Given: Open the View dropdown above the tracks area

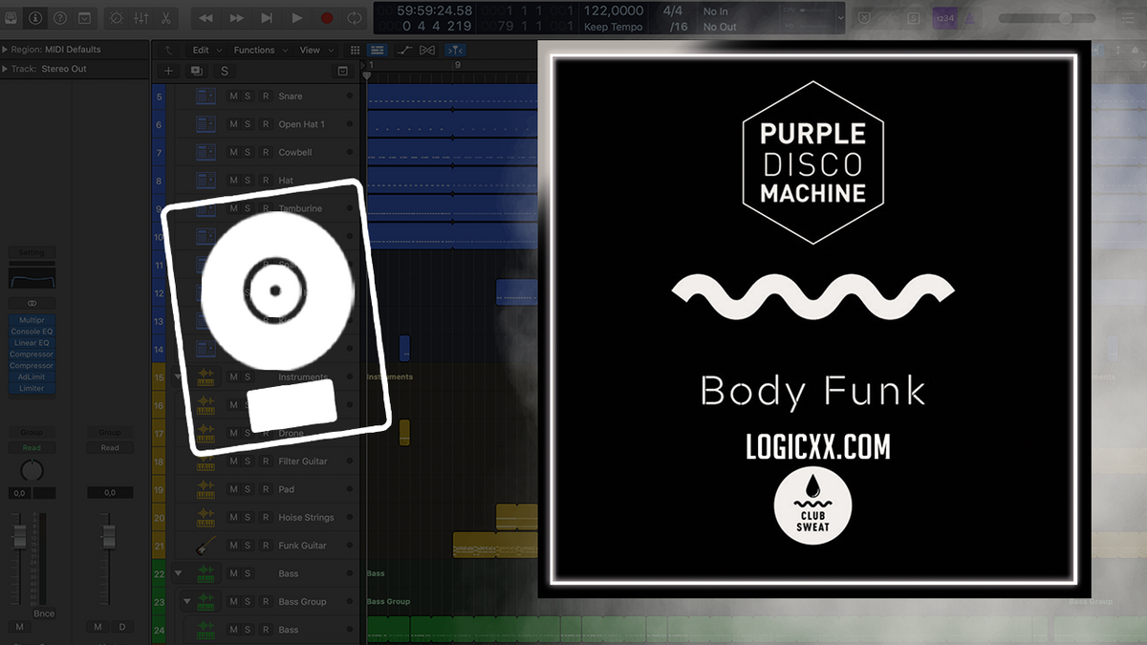Looking at the screenshot, I should [310, 49].
